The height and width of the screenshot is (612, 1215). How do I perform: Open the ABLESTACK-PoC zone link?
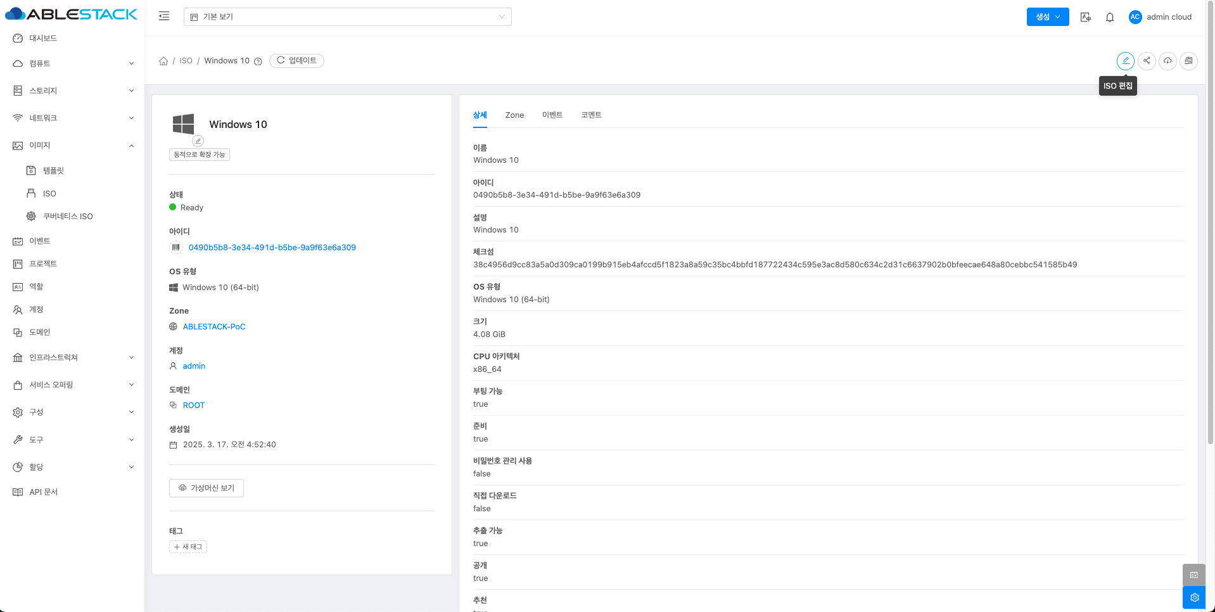coord(214,327)
